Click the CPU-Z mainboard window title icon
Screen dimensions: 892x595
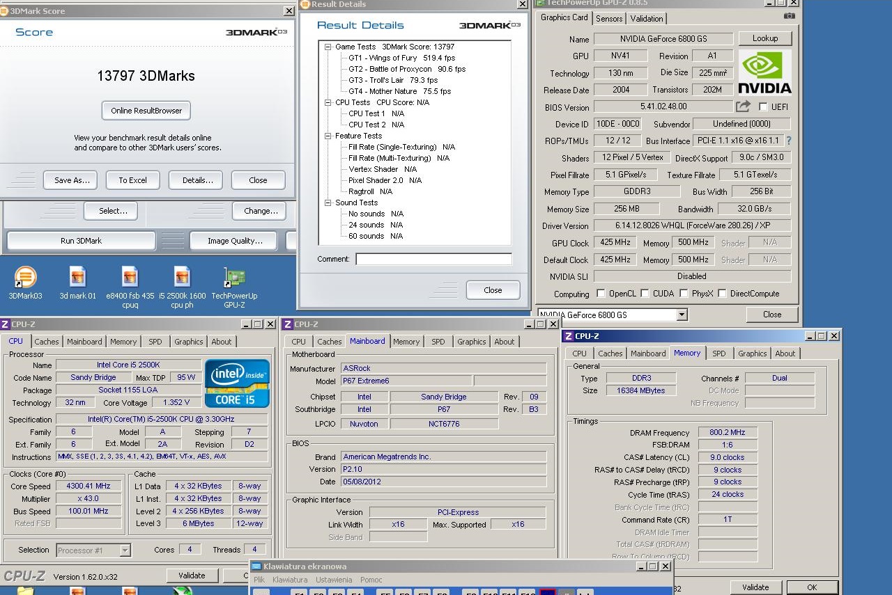286,324
